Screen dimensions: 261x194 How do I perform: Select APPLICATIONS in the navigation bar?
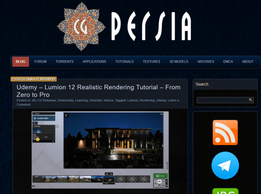(x=94, y=62)
